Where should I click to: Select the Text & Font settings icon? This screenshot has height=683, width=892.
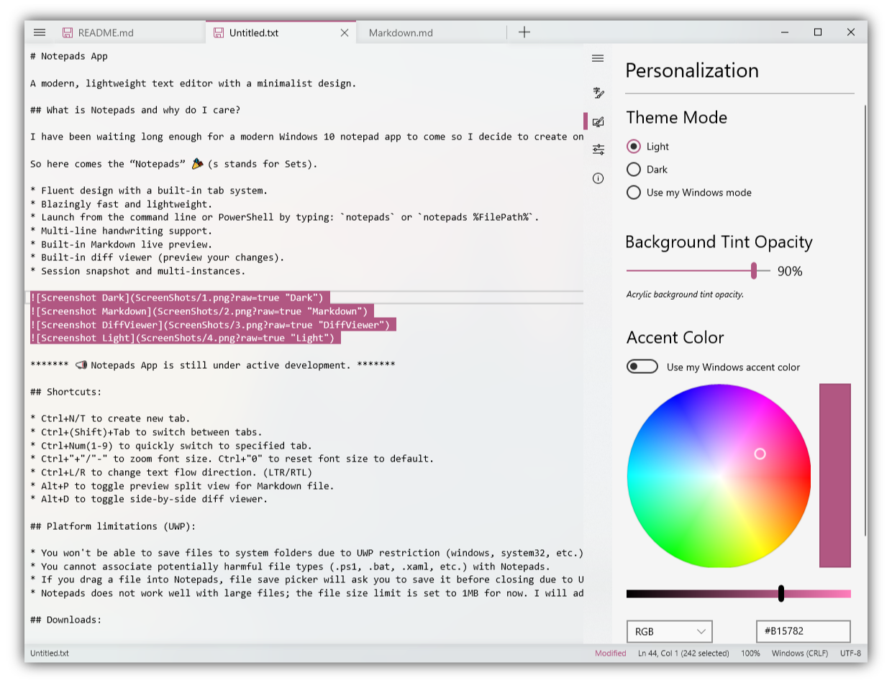click(598, 93)
